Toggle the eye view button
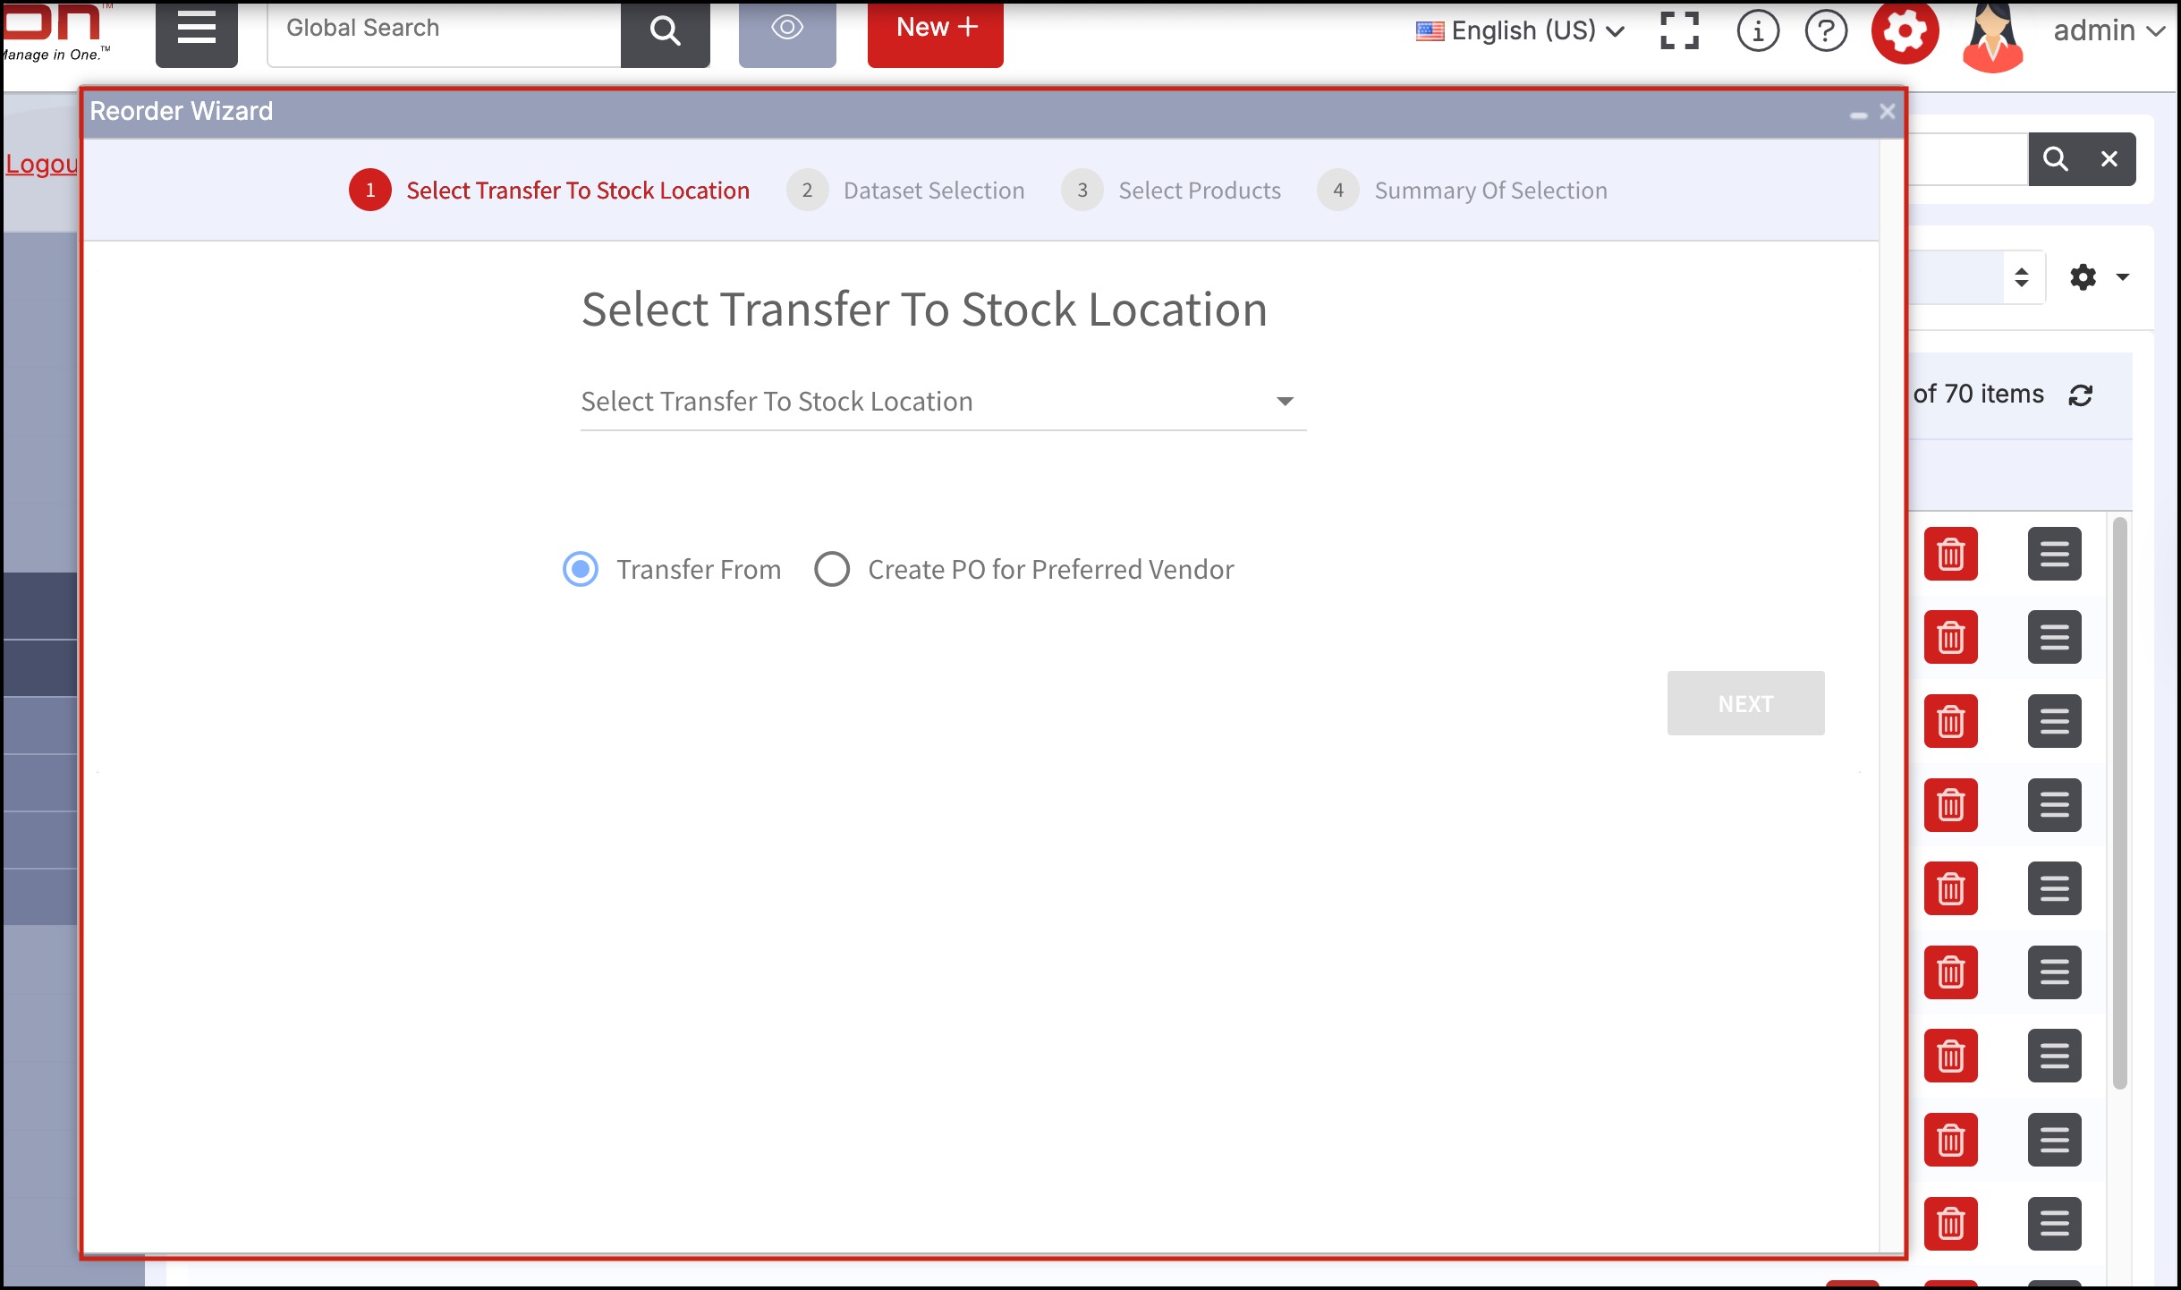The height and width of the screenshot is (1290, 2181). coord(787,31)
